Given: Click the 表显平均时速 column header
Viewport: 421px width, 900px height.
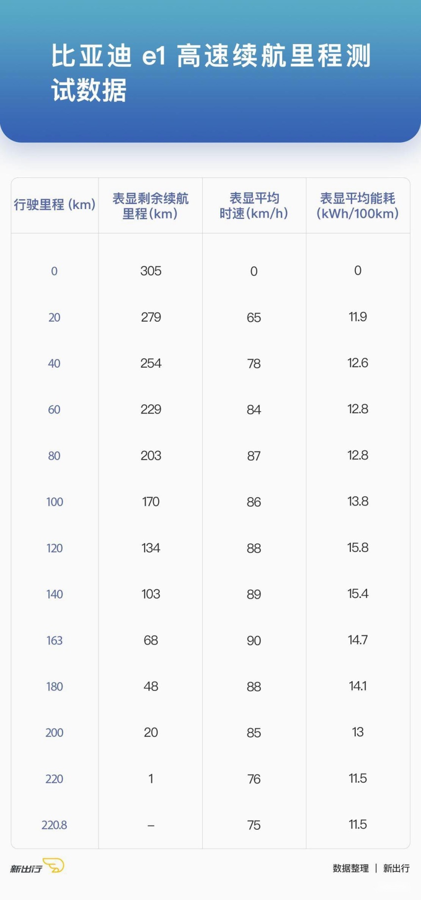Looking at the screenshot, I should (x=254, y=206).
